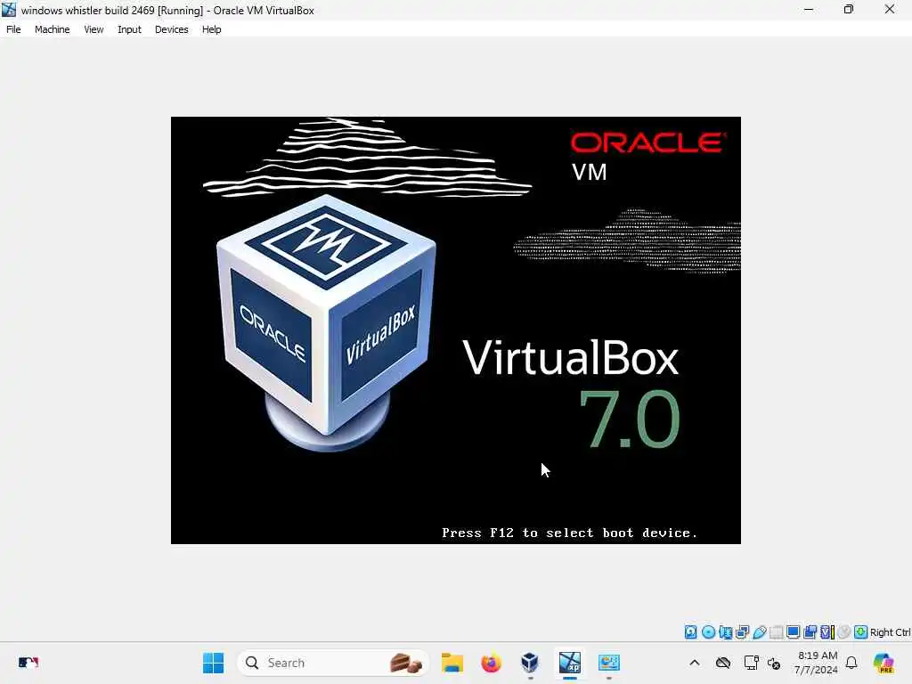912x684 pixels.
Task: Click the USB devices status icon
Action: 759,632
